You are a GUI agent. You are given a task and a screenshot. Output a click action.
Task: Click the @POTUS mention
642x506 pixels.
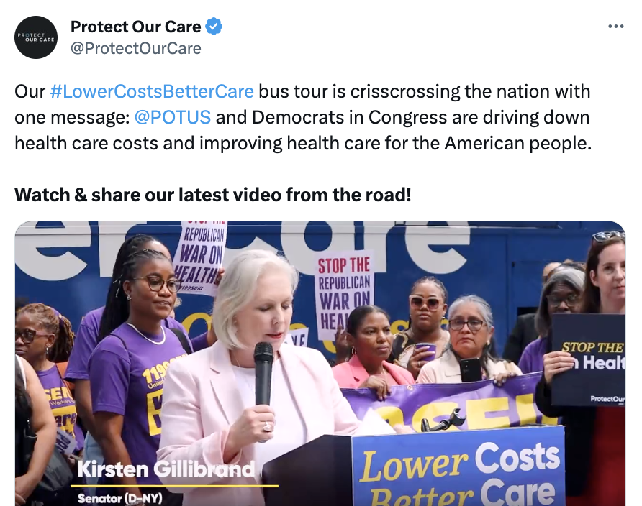(x=173, y=117)
